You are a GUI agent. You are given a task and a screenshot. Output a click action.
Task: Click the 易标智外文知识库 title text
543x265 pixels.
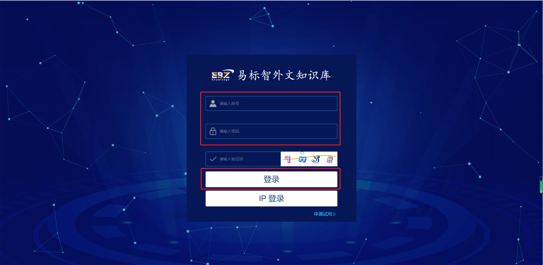[284, 75]
